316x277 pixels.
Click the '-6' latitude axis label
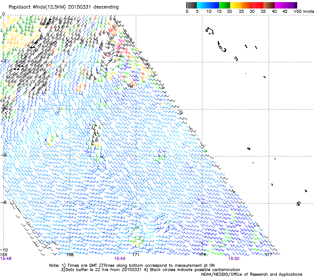click(3, 155)
